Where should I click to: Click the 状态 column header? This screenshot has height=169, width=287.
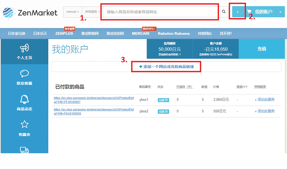click(160, 87)
